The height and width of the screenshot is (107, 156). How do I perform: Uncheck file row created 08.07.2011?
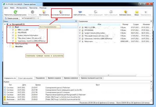[x=80, y=33]
